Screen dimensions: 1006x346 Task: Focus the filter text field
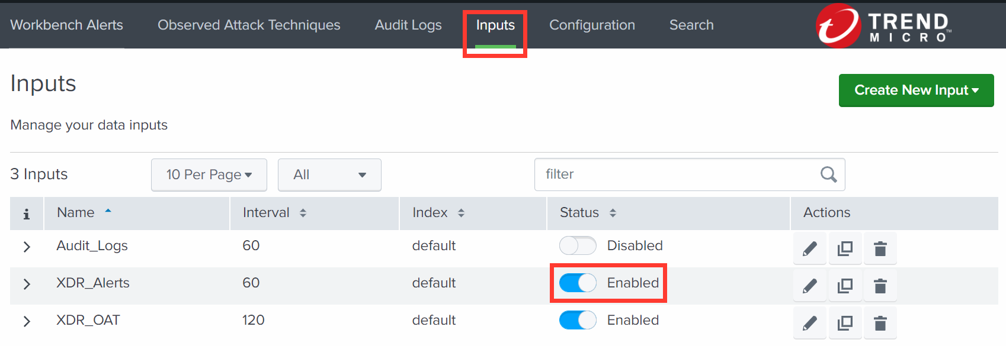[675, 174]
